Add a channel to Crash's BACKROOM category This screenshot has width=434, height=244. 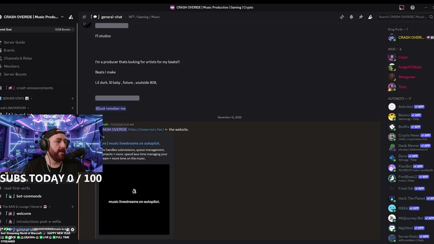click(72, 108)
